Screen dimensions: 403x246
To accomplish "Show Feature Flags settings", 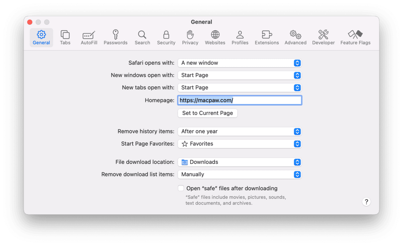I will pyautogui.click(x=355, y=38).
